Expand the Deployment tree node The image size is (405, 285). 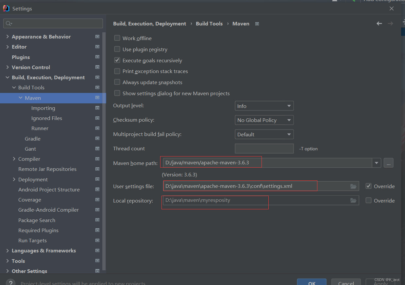coord(14,179)
